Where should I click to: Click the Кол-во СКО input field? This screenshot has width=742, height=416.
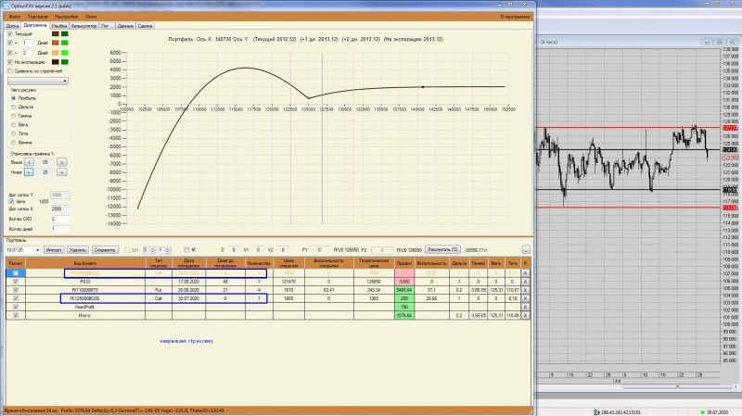coord(59,219)
